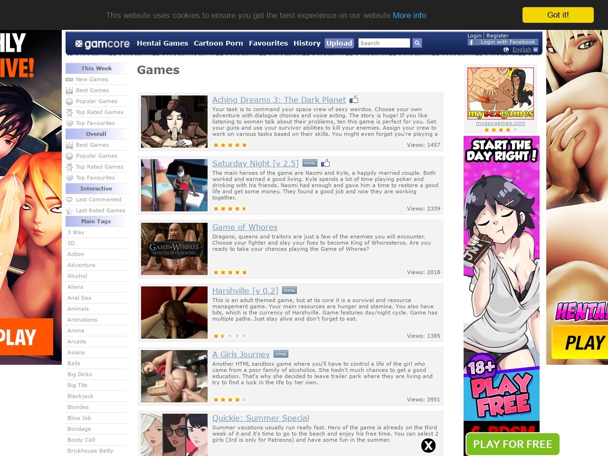Image resolution: width=608 pixels, height=456 pixels.
Task: Expand language list using the arrow
Action: point(536,50)
